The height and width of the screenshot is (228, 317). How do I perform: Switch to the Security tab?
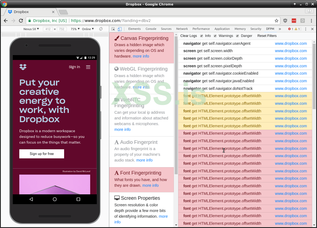[x=256, y=29]
